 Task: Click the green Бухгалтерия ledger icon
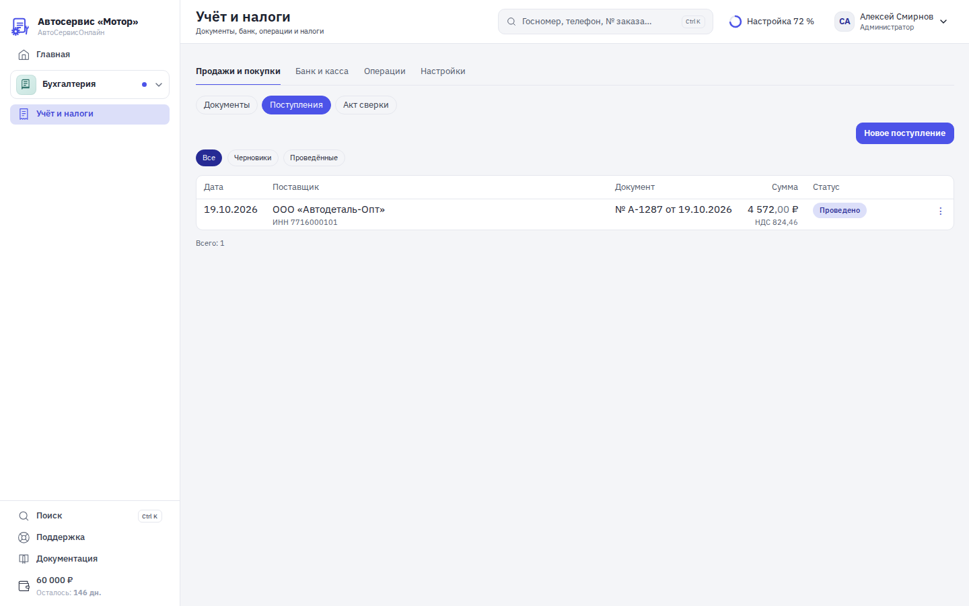(26, 84)
